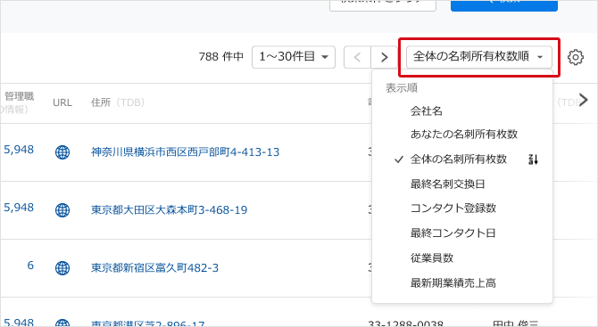Screen dimensions: 598x327
Task: Click value 6 in the 富久町 row
Action: click(x=30, y=266)
